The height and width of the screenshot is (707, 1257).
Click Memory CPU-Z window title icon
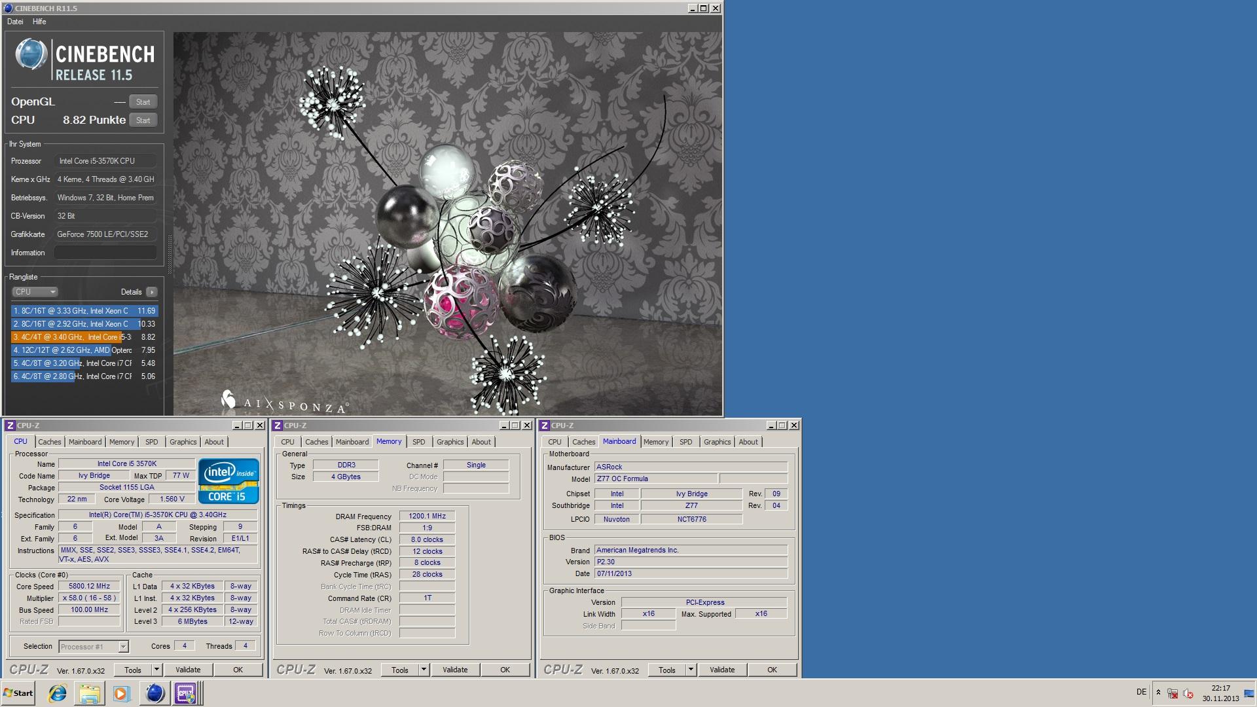point(278,426)
